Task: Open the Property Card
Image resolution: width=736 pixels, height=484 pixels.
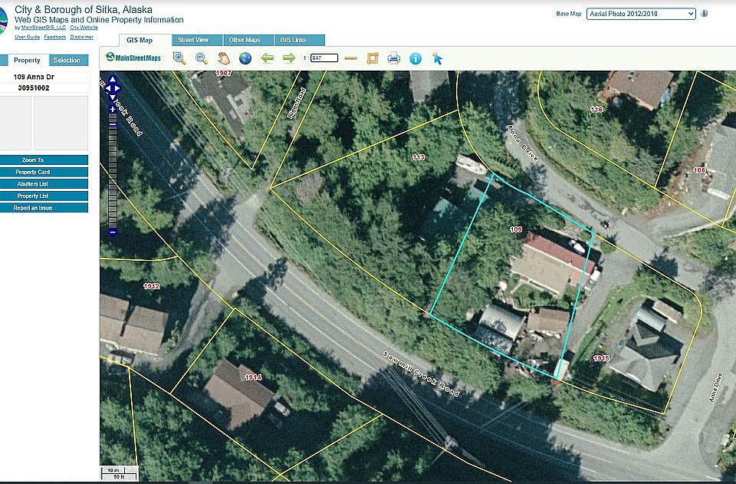Action: click(44, 172)
